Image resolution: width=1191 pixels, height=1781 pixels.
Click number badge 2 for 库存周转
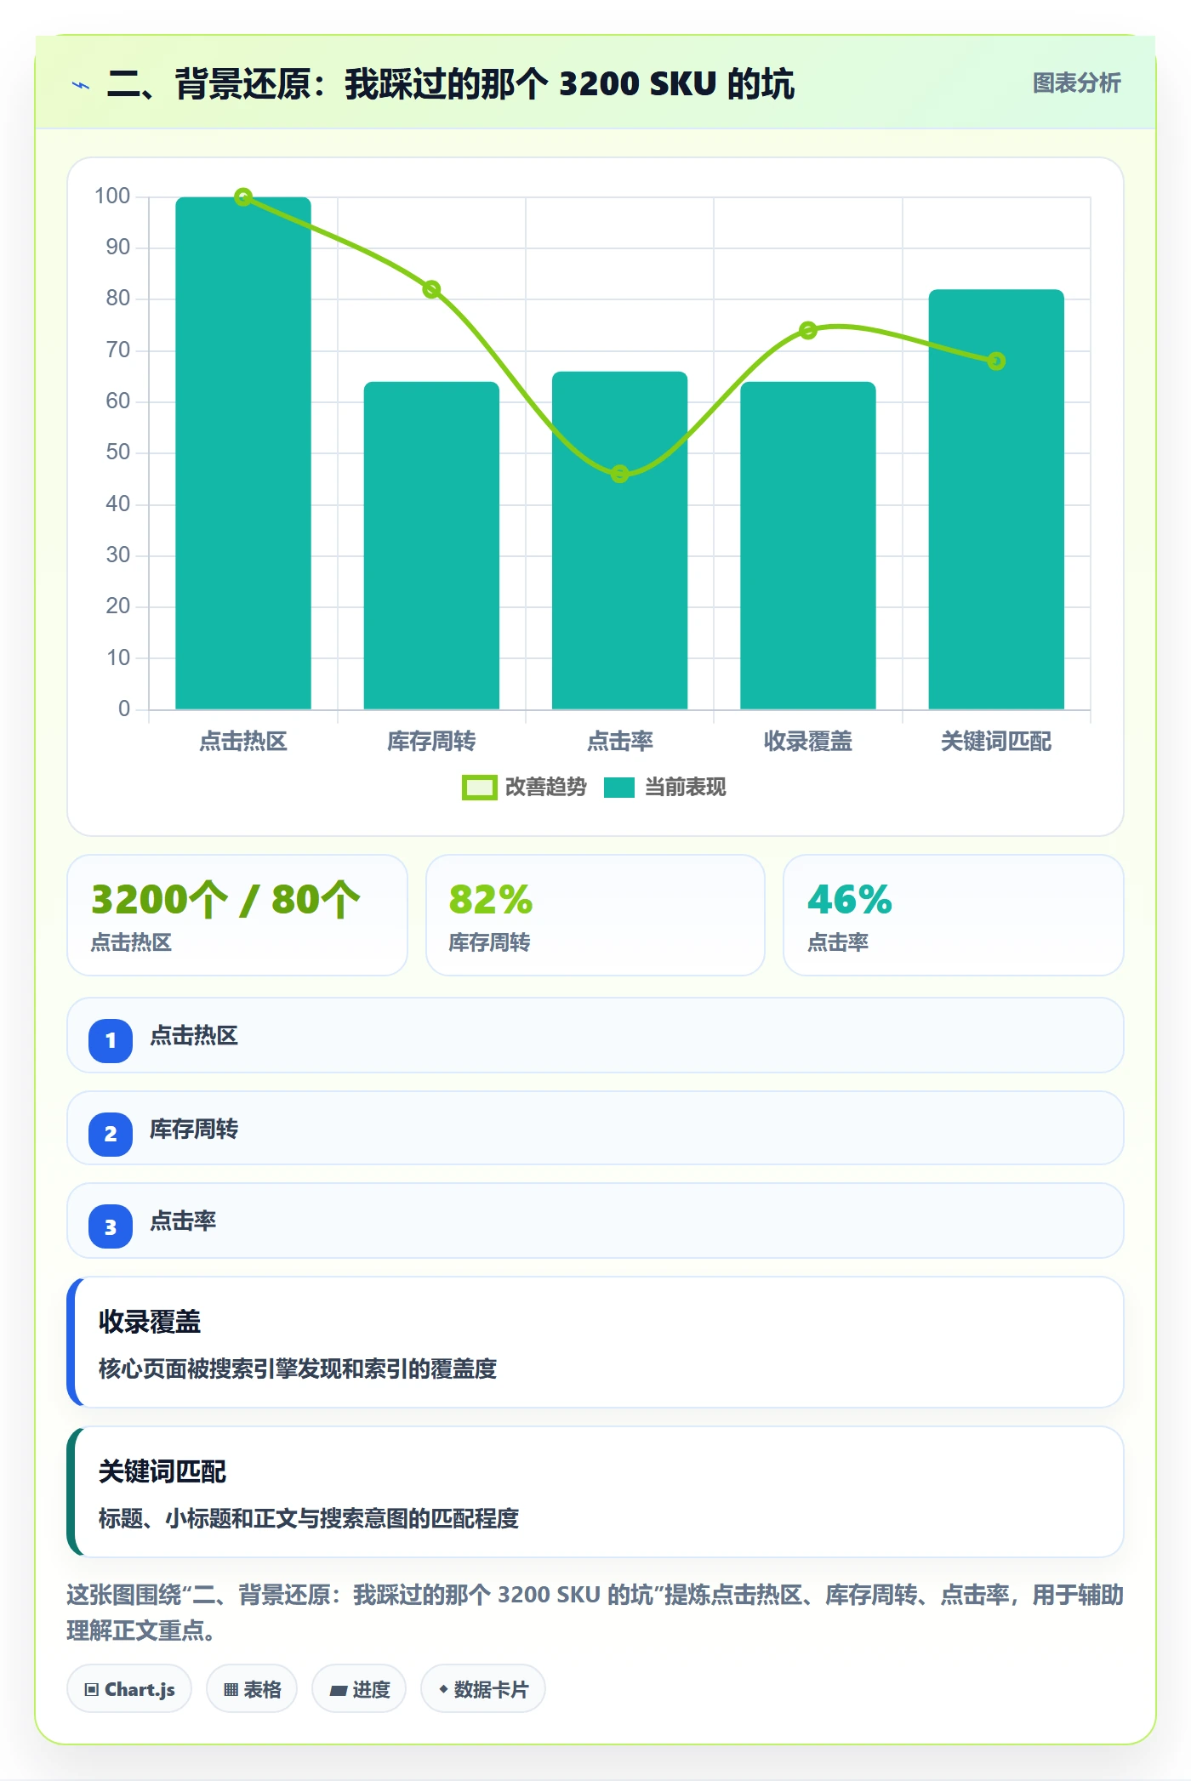pos(111,1134)
